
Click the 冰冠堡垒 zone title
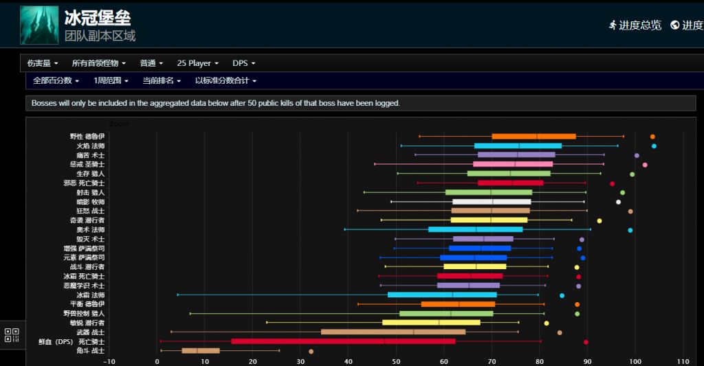[x=98, y=17]
